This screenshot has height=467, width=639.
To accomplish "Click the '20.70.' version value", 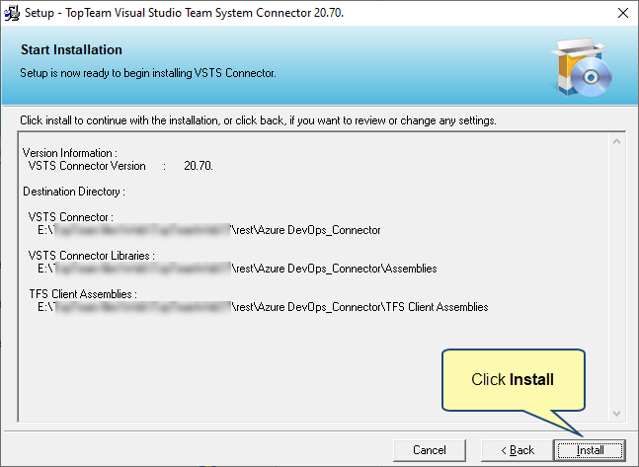I will click(x=199, y=166).
